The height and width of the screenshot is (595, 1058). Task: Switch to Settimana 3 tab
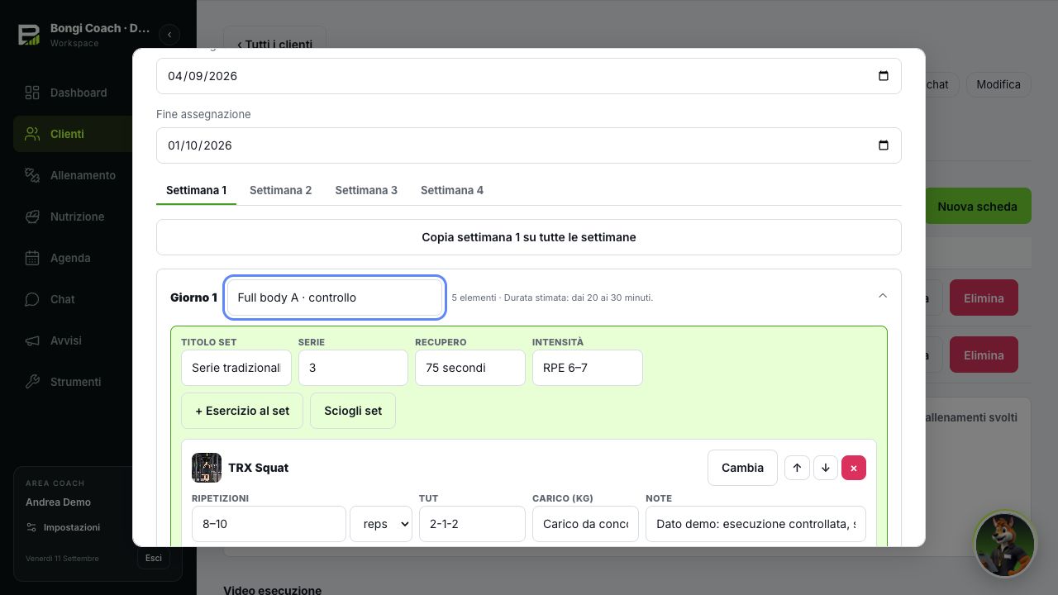(366, 190)
